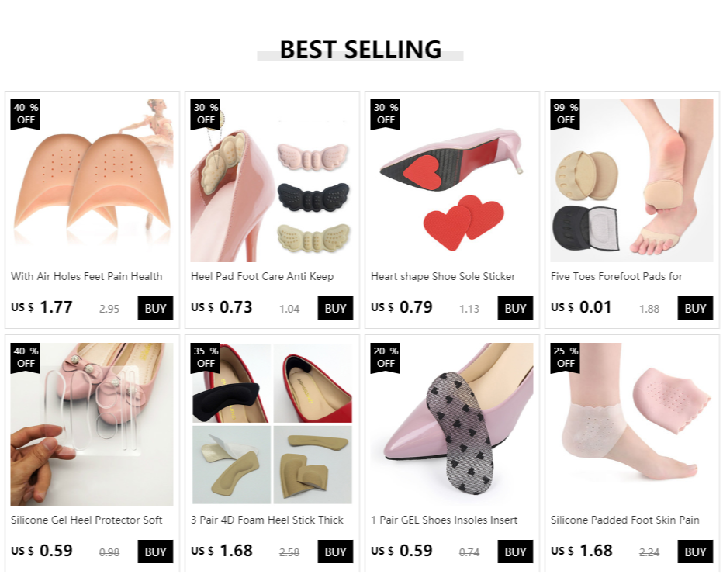Click BUY for Silicone Padded Foot Skin item
This screenshot has width=723, height=581.
[x=695, y=552]
